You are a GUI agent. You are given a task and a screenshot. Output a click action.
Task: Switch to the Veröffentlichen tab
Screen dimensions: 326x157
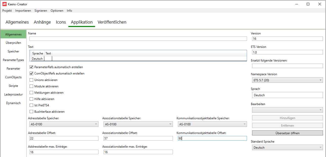coord(112,22)
